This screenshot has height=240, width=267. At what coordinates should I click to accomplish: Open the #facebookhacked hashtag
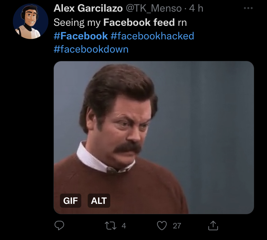pyautogui.click(x=152, y=36)
